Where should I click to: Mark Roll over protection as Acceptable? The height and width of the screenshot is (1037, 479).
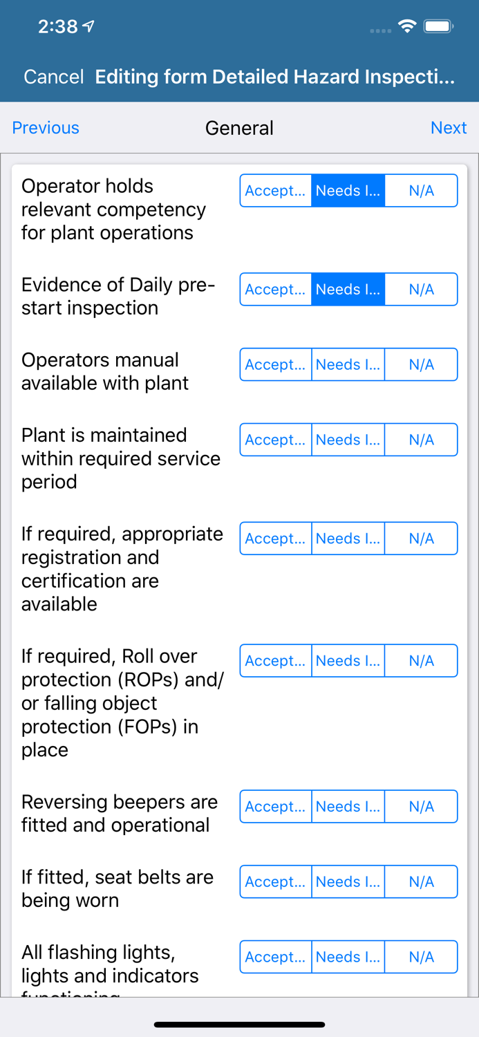276,661
